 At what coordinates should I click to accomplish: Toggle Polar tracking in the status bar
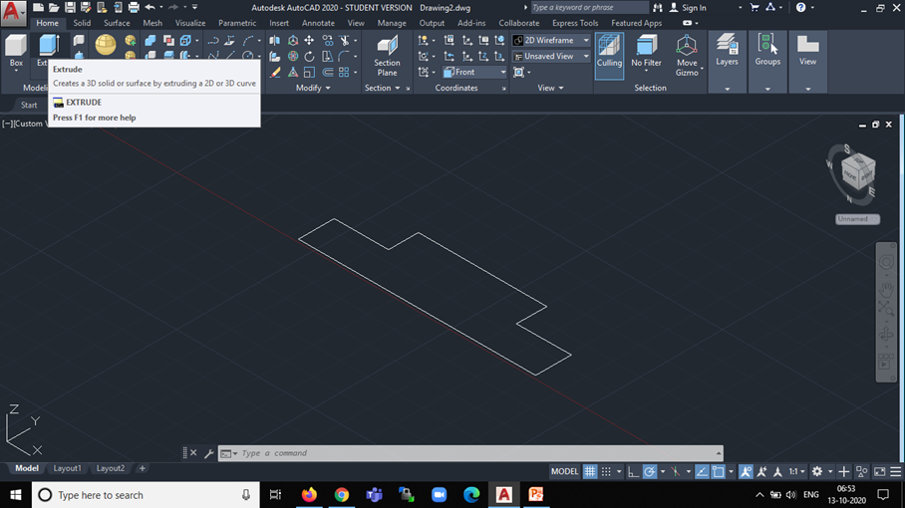pos(649,472)
